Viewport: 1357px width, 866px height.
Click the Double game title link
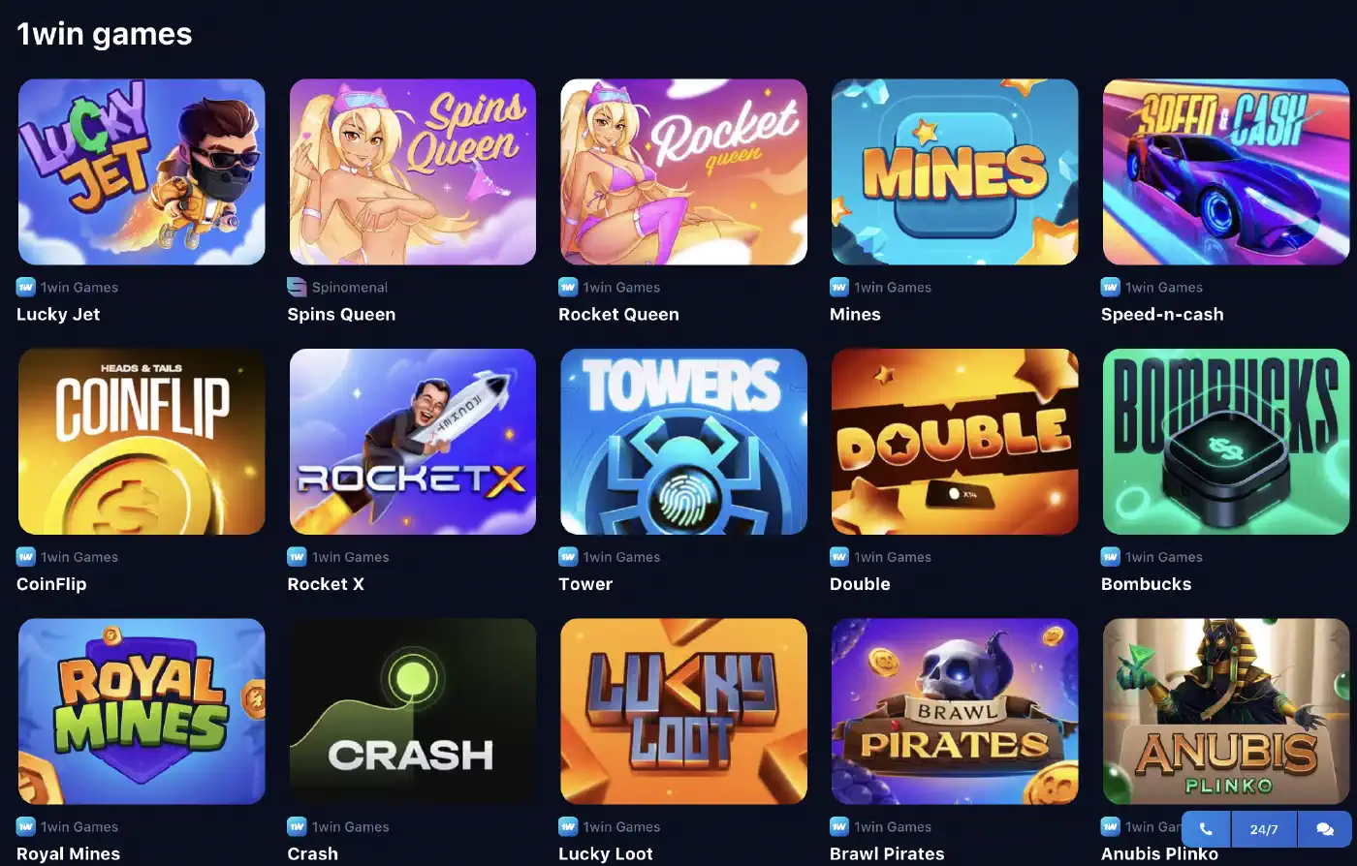tap(860, 584)
